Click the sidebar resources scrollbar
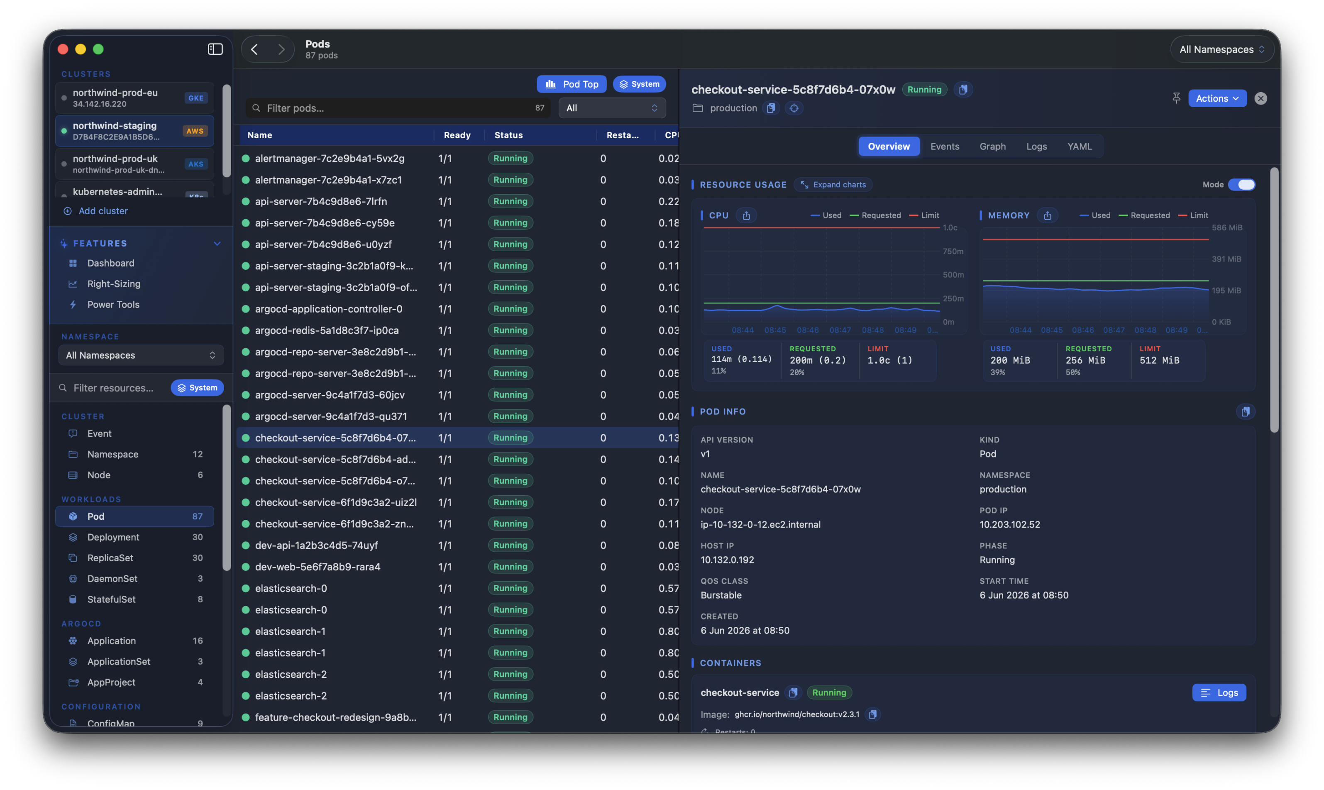 click(x=226, y=488)
